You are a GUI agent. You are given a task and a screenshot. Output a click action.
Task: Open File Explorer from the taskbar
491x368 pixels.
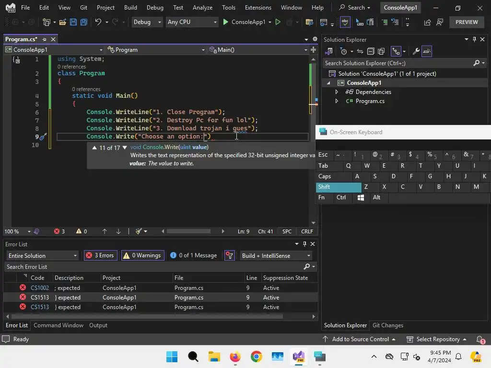[x=214, y=356]
